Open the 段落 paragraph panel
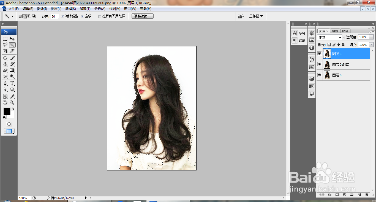The image size is (376, 202). tap(299, 40)
